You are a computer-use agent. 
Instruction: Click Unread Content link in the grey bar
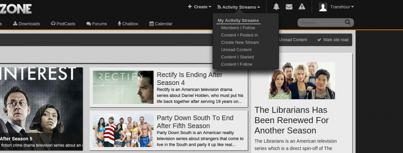point(293,40)
